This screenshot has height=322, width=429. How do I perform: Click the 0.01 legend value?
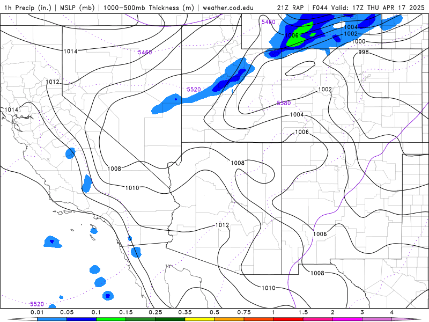pos(37,312)
